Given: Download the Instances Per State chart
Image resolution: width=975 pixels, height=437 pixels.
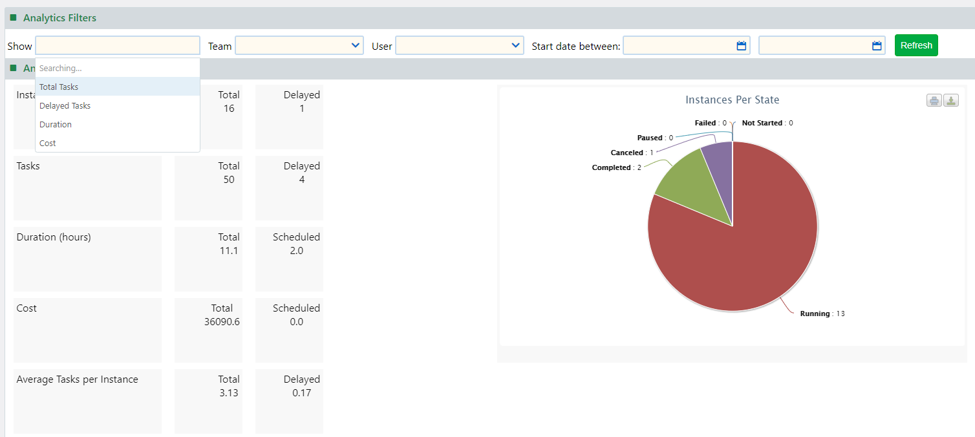Looking at the screenshot, I should click(950, 100).
